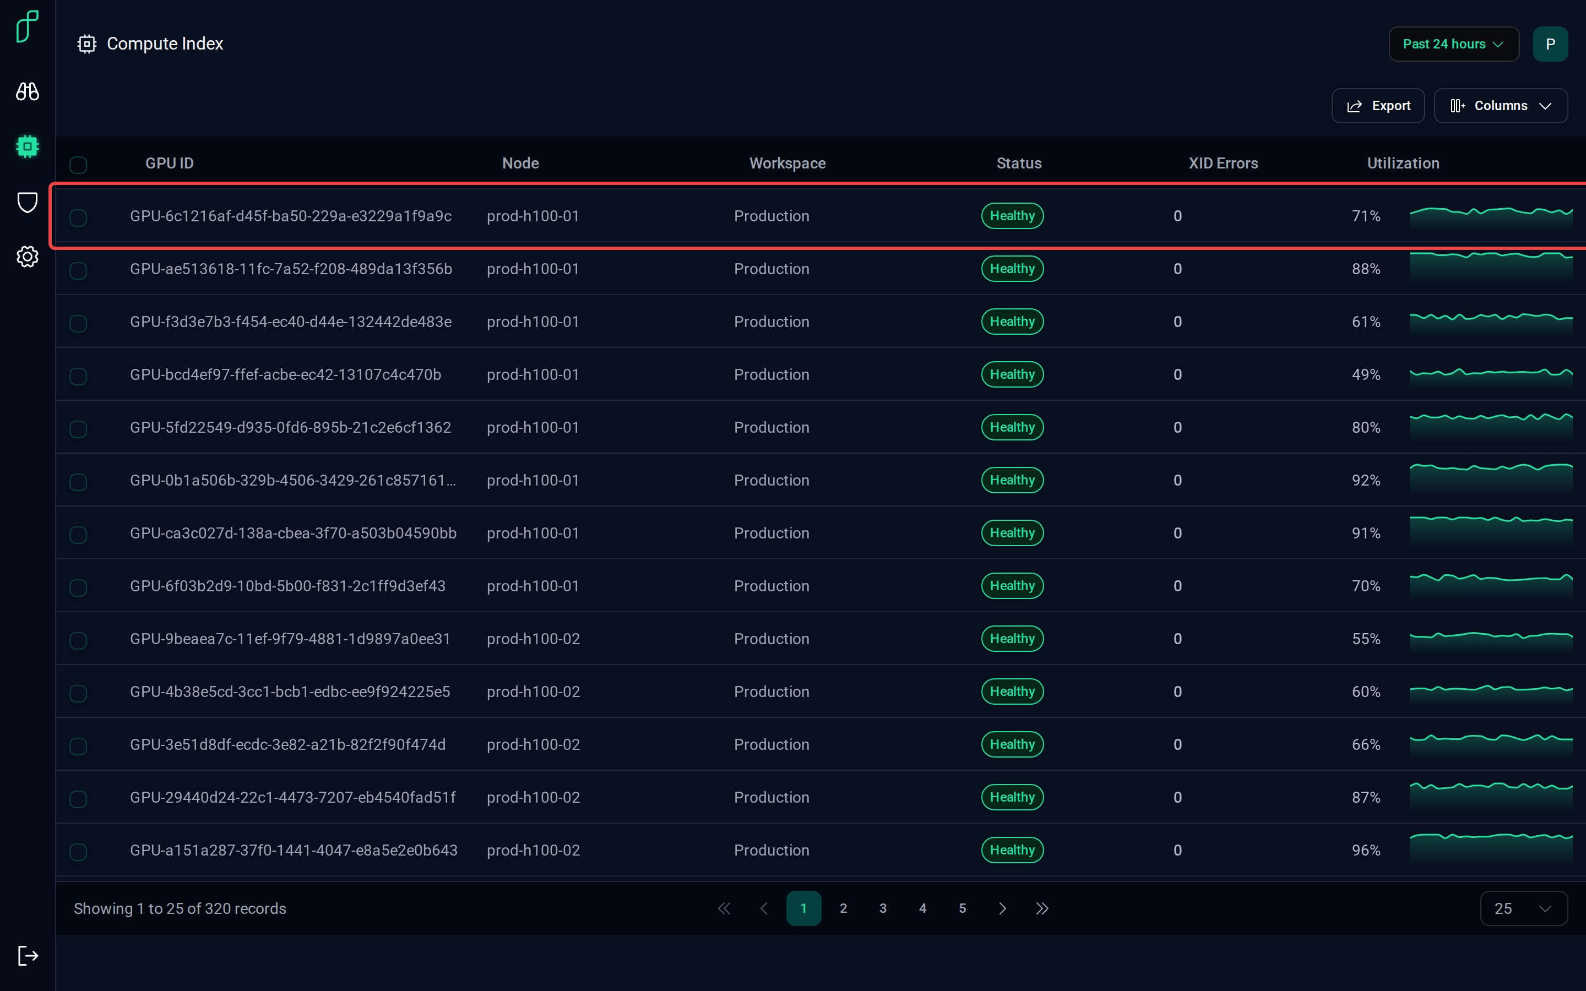1586x991 pixels.
Task: Tick the checkbox for GPU-9beaea7c
Action: click(x=78, y=640)
